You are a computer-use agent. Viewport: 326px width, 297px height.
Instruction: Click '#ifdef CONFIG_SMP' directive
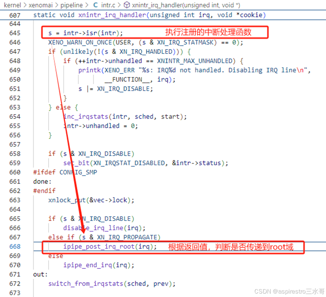(65, 172)
